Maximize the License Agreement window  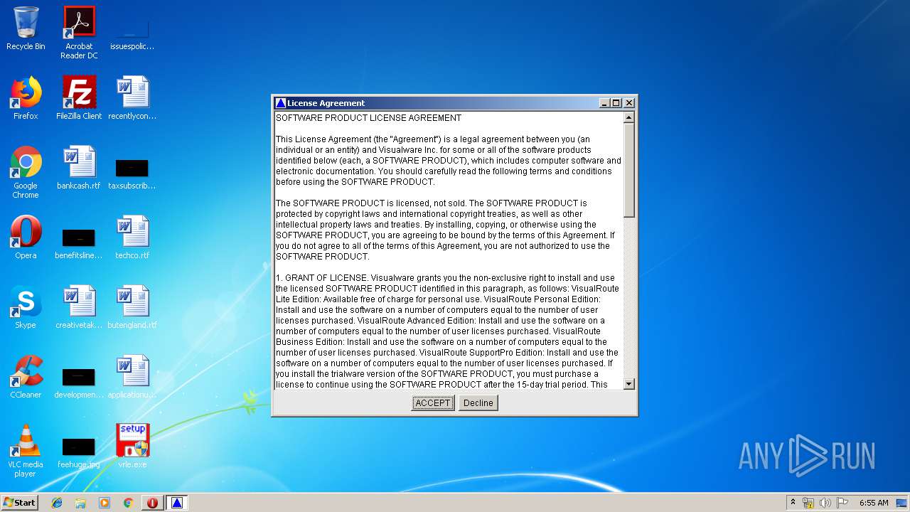coord(616,103)
